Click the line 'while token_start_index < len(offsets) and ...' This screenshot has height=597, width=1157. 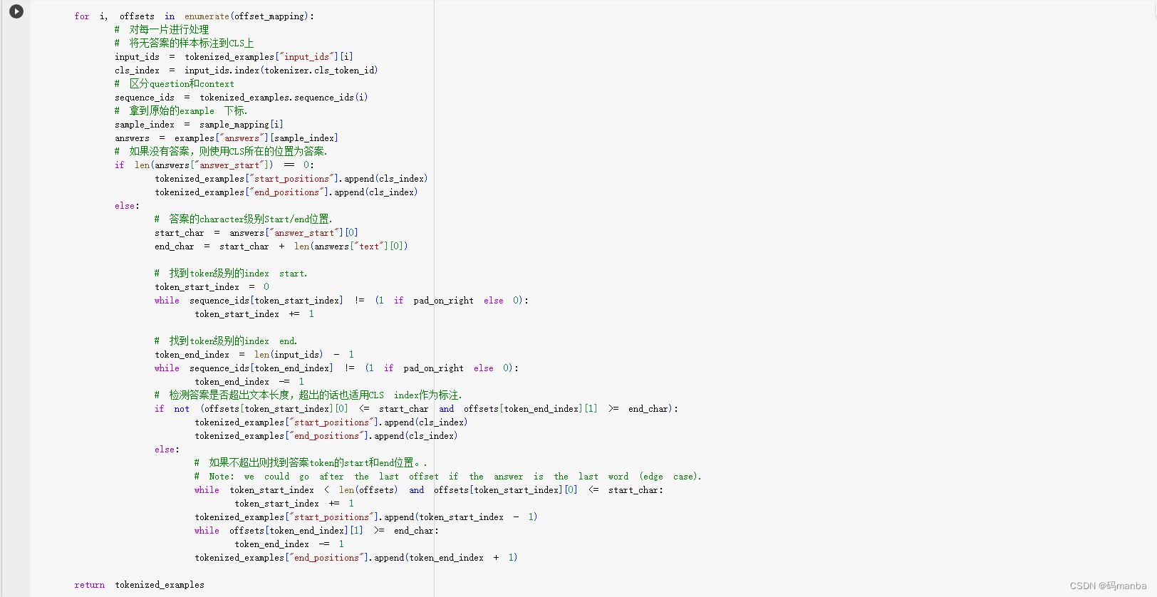pyautogui.click(x=429, y=490)
